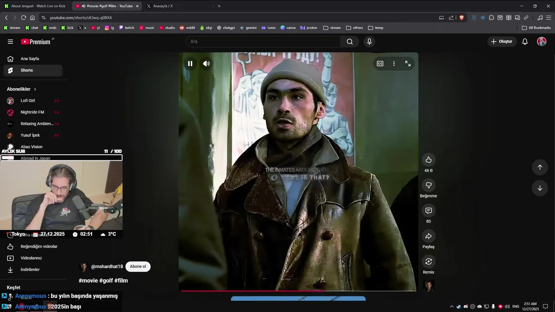Open the All Bookmarks folder
Screen dimensions: 555x312
coord(536,28)
